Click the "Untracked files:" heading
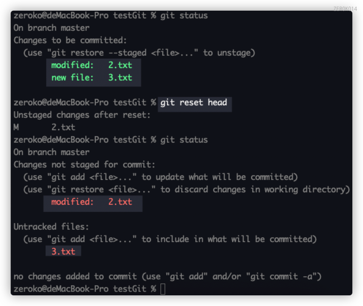363x306 pixels. (x=51, y=227)
